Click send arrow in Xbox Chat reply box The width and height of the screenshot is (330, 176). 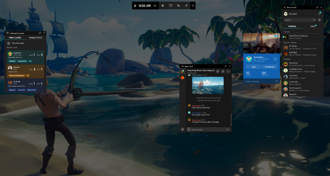(x=228, y=129)
